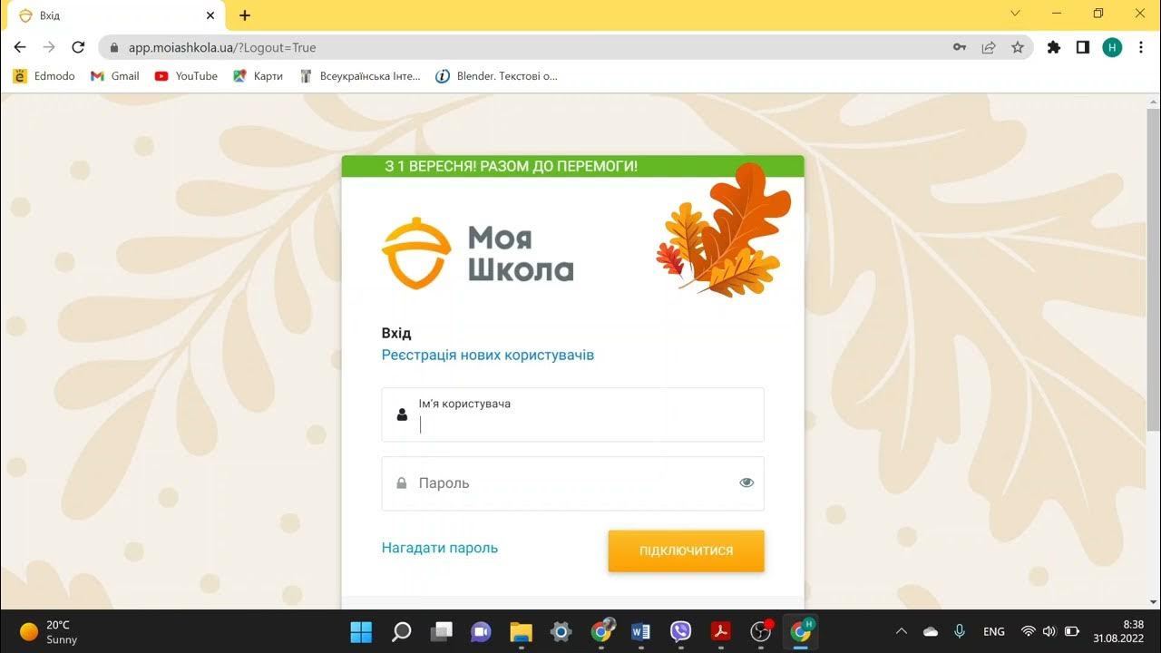Show hidden system tray icons chevron
1161x653 pixels.
point(901,631)
